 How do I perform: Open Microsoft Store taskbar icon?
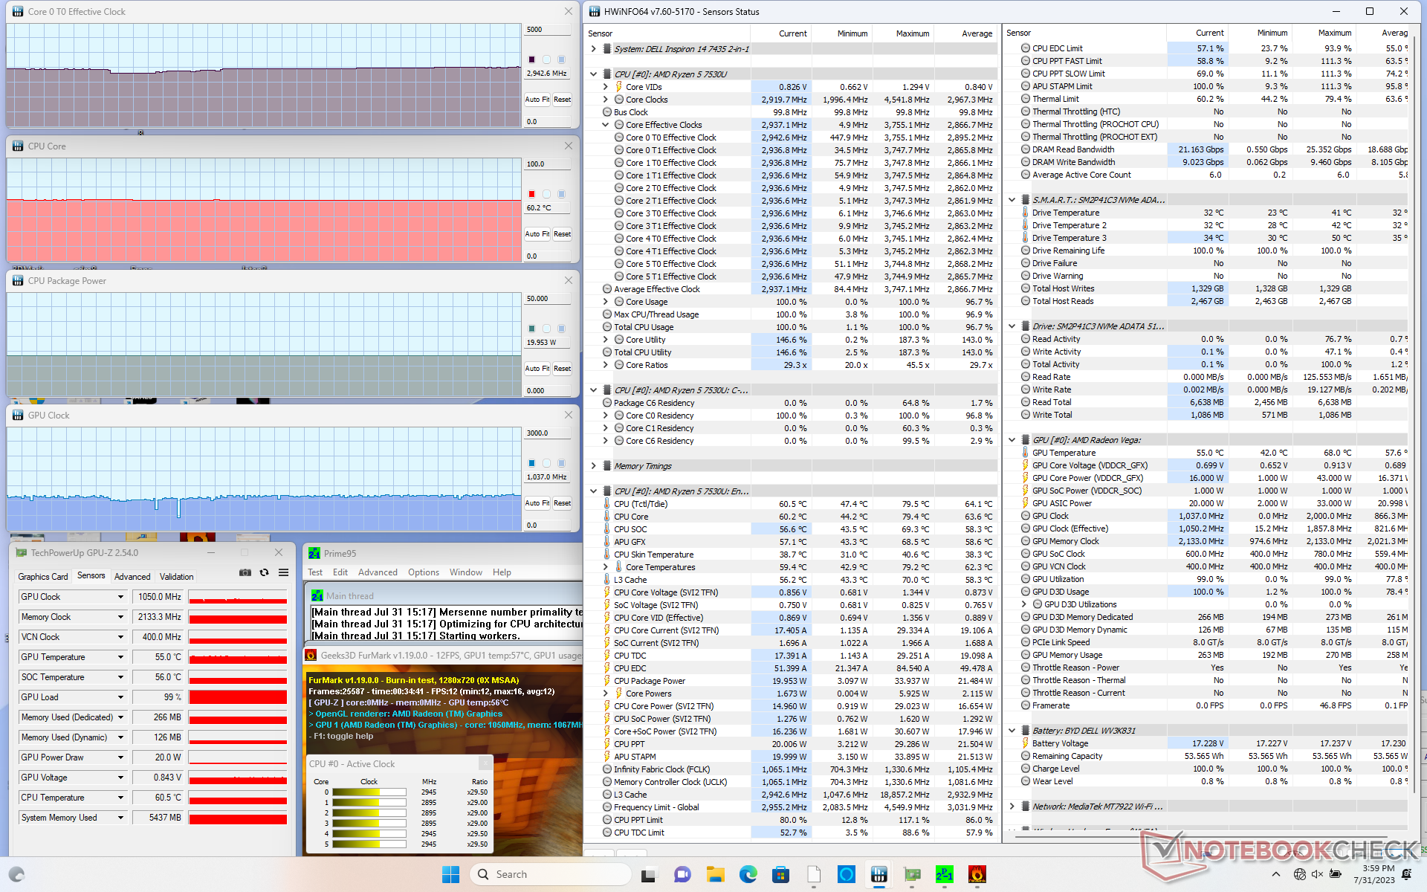click(780, 874)
